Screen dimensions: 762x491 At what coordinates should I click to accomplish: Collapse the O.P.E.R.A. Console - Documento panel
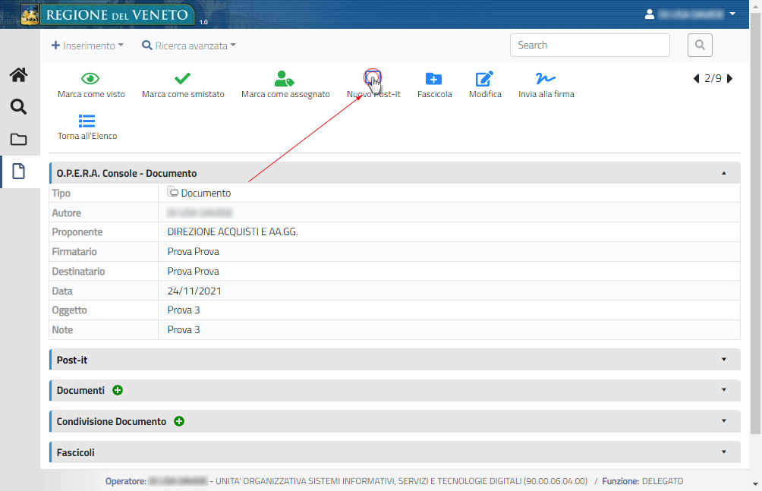(724, 173)
